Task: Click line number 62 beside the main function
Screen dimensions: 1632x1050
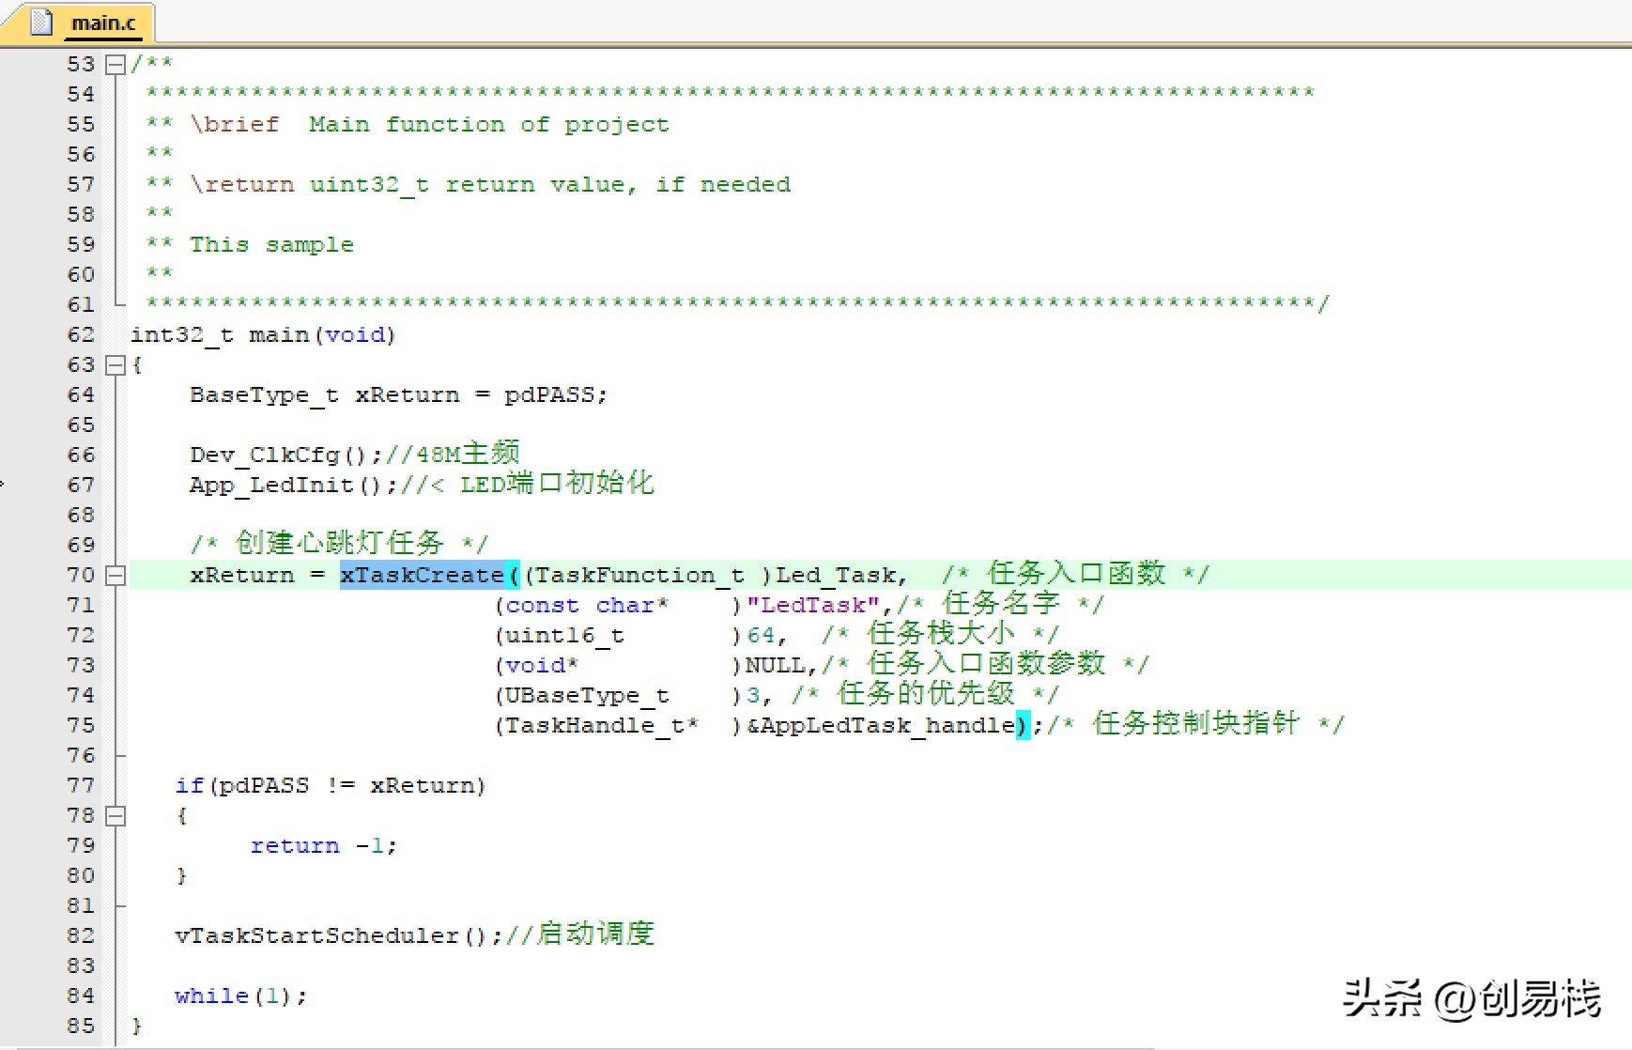Action: pyautogui.click(x=80, y=334)
